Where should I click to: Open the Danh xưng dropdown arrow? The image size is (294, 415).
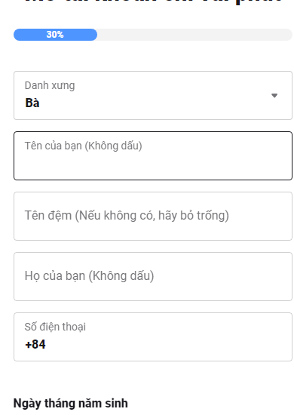(x=274, y=95)
